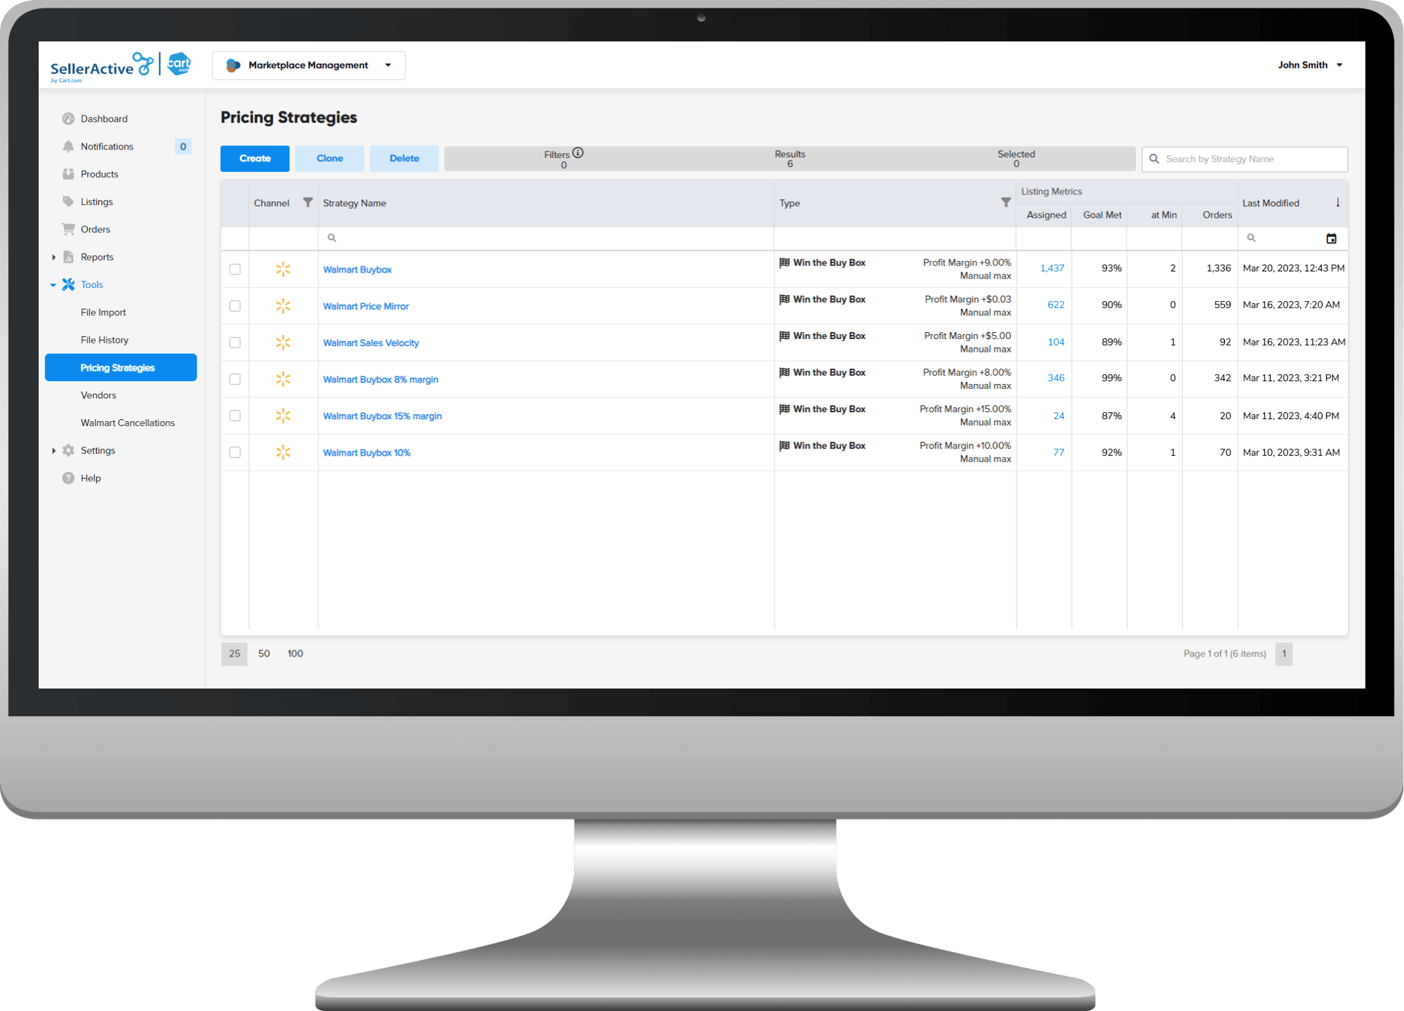Click the Tools wrench icon
Viewport: 1404px width, 1011px height.
tap(68, 284)
